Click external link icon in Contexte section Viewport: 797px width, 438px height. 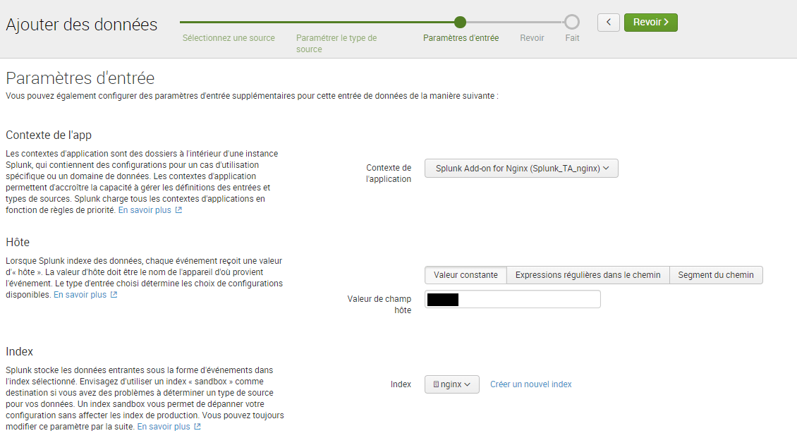click(178, 210)
